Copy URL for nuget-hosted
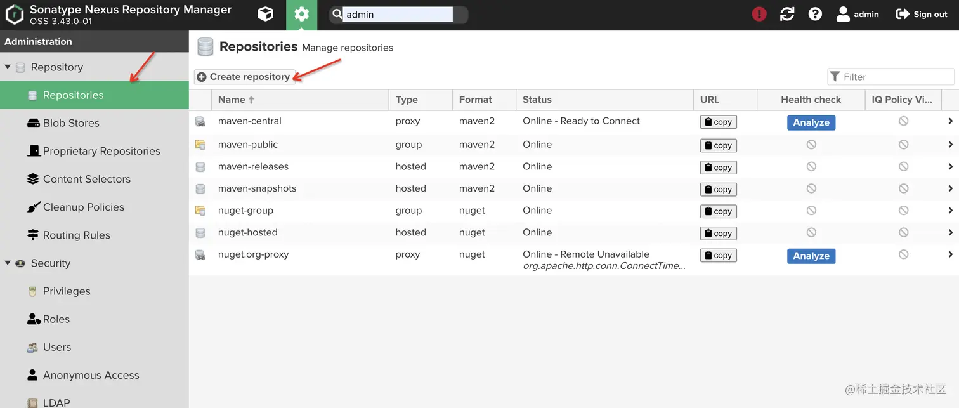Viewport: 959px width, 408px height. (x=718, y=233)
